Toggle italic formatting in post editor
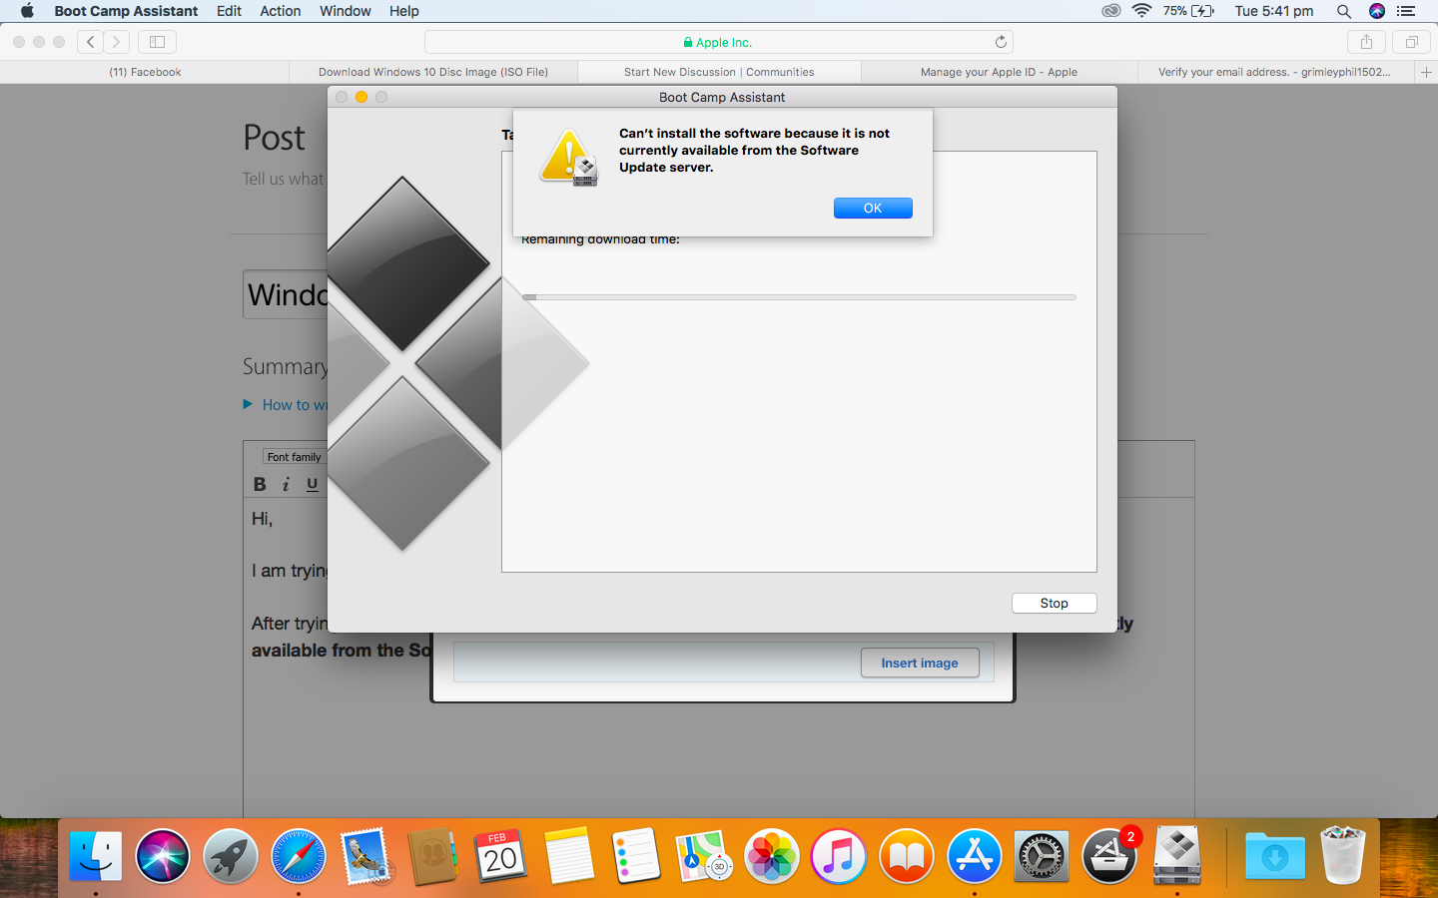The height and width of the screenshot is (898, 1438). 286,484
